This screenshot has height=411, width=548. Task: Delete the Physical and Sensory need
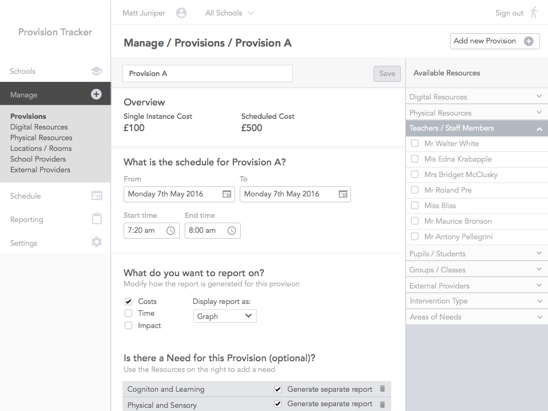382,405
